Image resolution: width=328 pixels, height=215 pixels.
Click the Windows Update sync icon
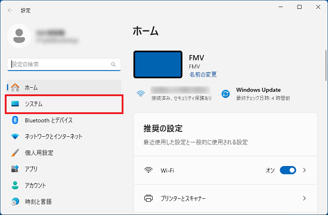tap(225, 94)
